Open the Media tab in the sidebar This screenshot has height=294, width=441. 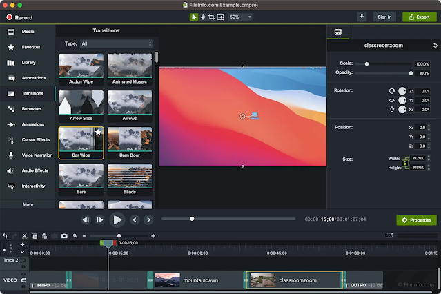click(x=28, y=32)
